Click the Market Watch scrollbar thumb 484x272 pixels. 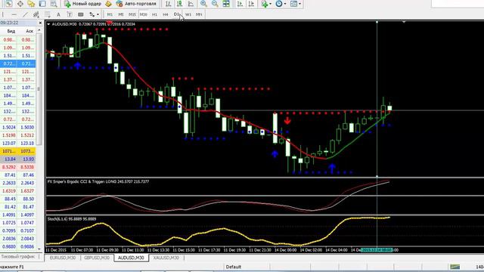coord(39,89)
